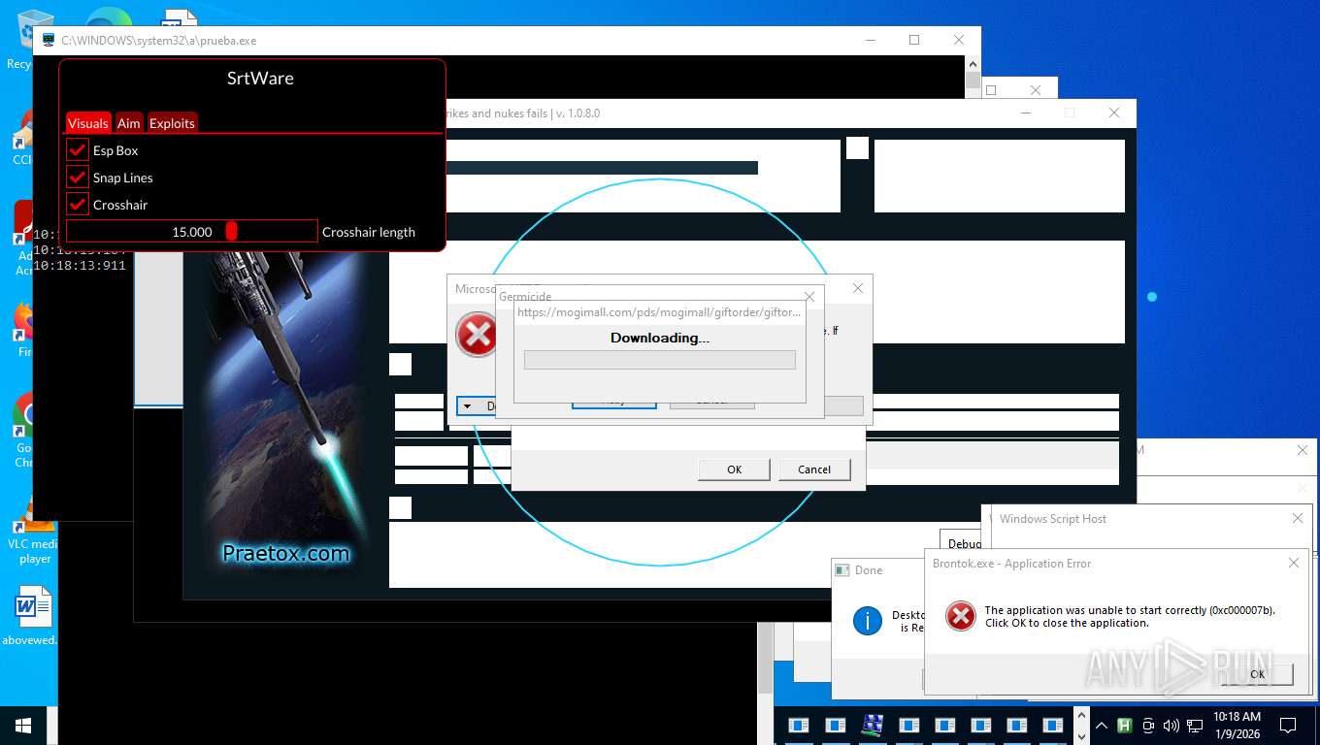Click Cancel in the dialog below Germicide
Viewport: 1320px width, 745px height.
(814, 470)
